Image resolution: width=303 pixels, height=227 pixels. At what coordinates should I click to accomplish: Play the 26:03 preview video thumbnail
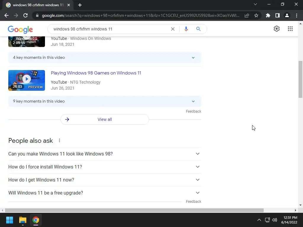[x=27, y=80]
